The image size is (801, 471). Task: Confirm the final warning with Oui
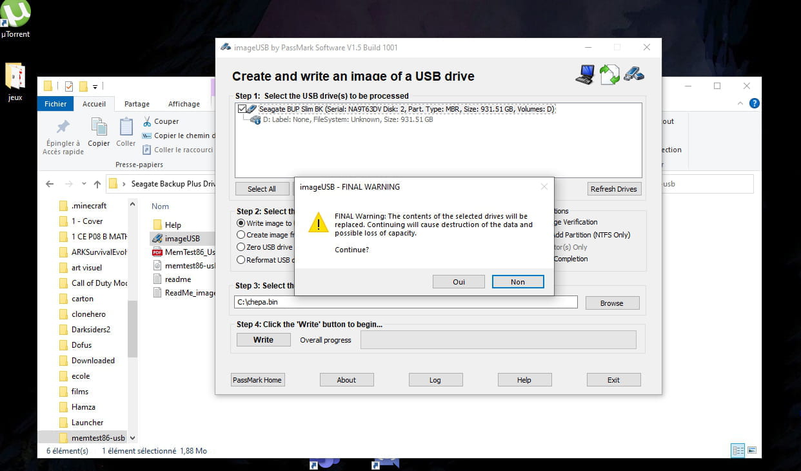(459, 282)
